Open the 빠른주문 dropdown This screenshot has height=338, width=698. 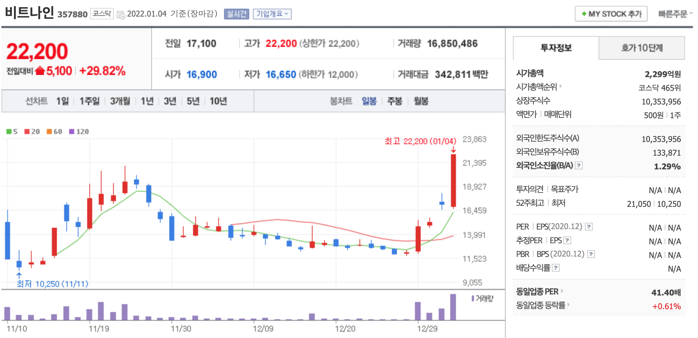pyautogui.click(x=675, y=14)
